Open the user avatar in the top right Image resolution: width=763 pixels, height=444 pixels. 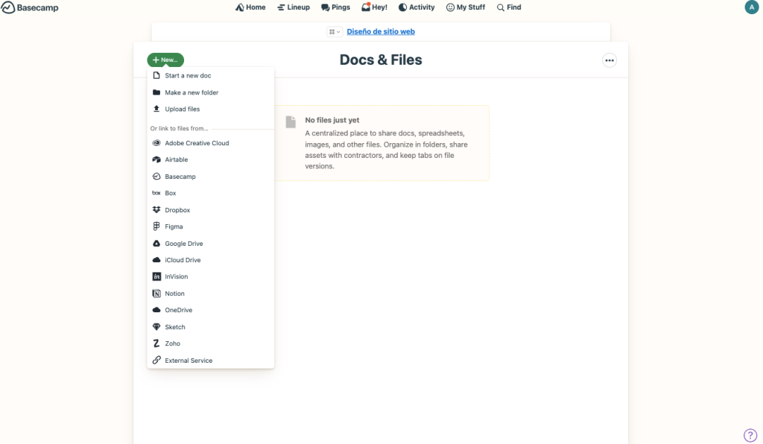click(x=751, y=7)
